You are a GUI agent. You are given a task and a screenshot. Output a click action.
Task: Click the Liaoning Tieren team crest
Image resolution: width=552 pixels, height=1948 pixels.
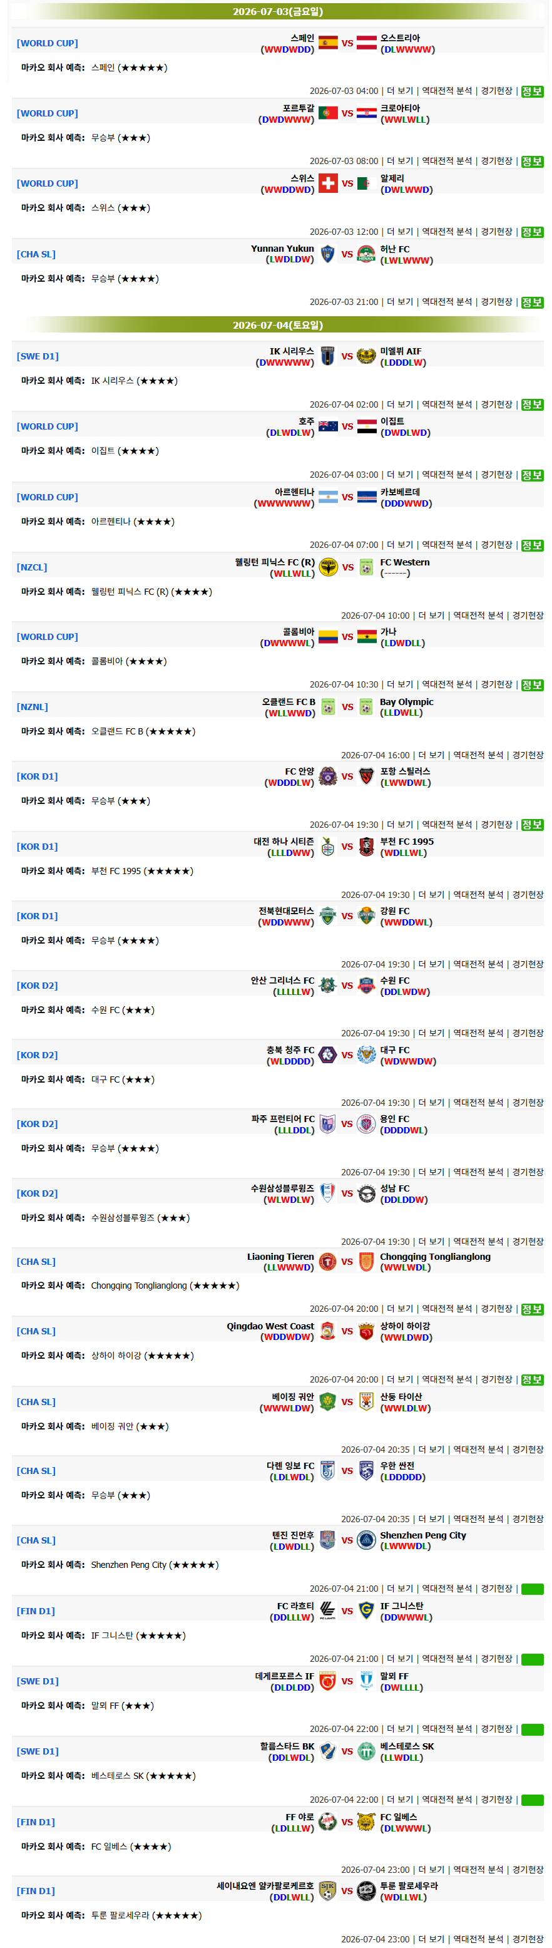point(327,1261)
